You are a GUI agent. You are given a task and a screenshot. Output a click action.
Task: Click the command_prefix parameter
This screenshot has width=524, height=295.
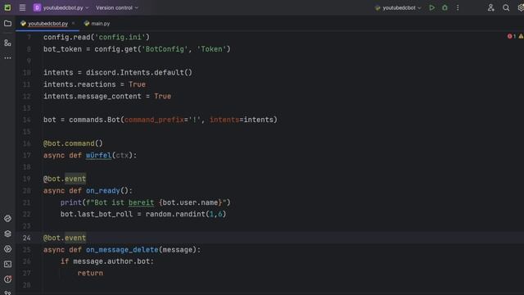coord(154,120)
